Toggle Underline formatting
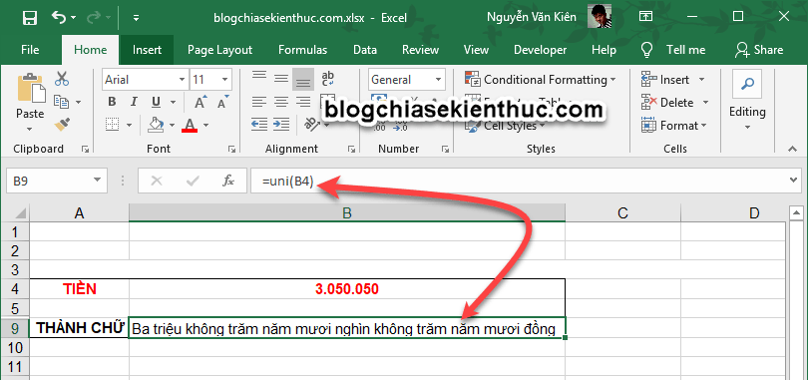 [x=156, y=102]
